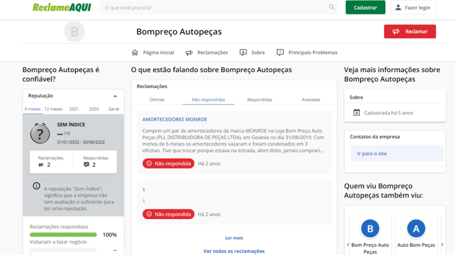The height and width of the screenshot is (255, 455).
Task: Collapse the Reputação panel chevron
Action: (115, 96)
